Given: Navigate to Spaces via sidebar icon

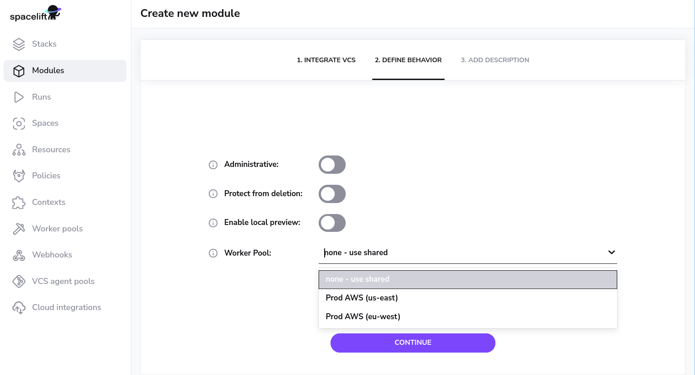Looking at the screenshot, I should (x=19, y=123).
